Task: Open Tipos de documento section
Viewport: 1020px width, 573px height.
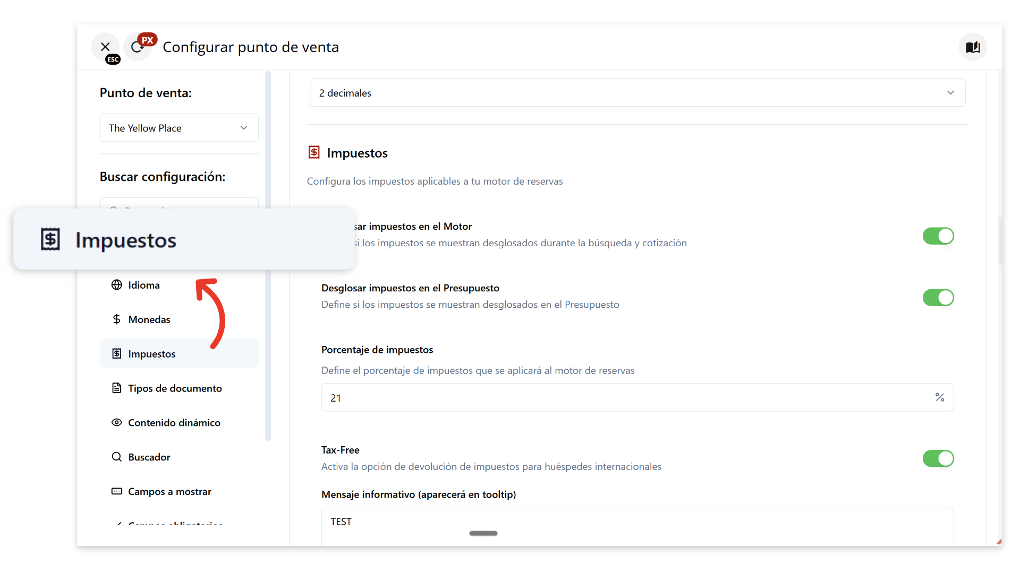Action: click(x=175, y=388)
